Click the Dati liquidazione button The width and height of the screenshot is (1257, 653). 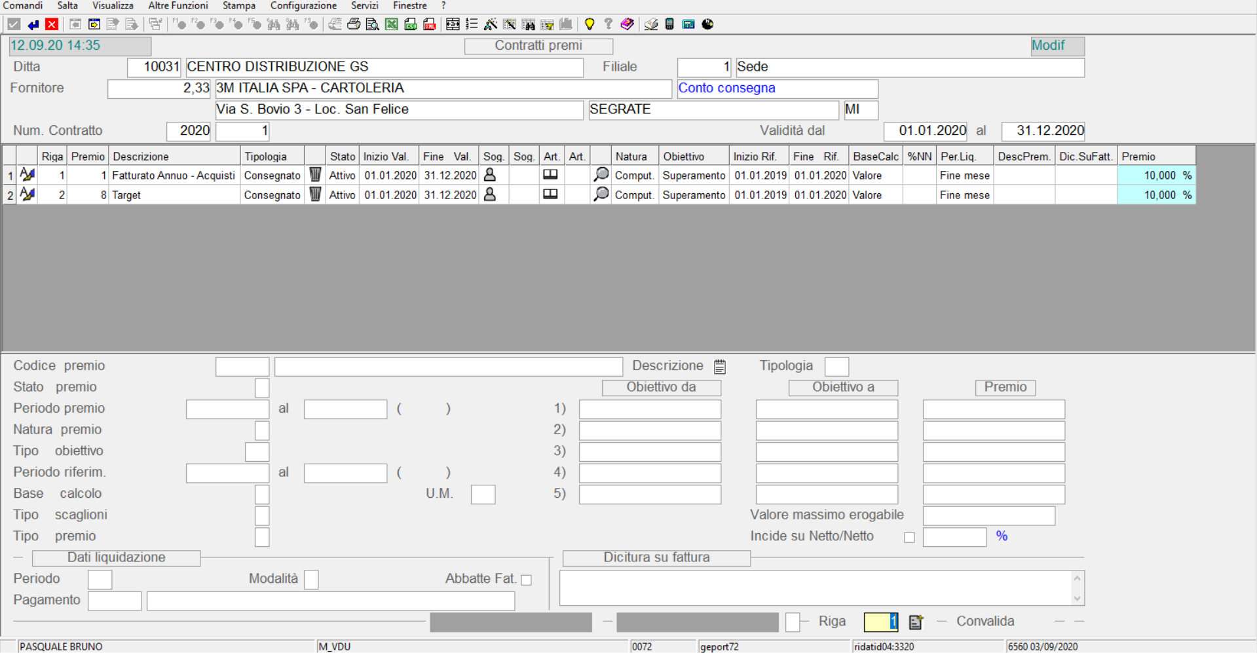coord(117,557)
